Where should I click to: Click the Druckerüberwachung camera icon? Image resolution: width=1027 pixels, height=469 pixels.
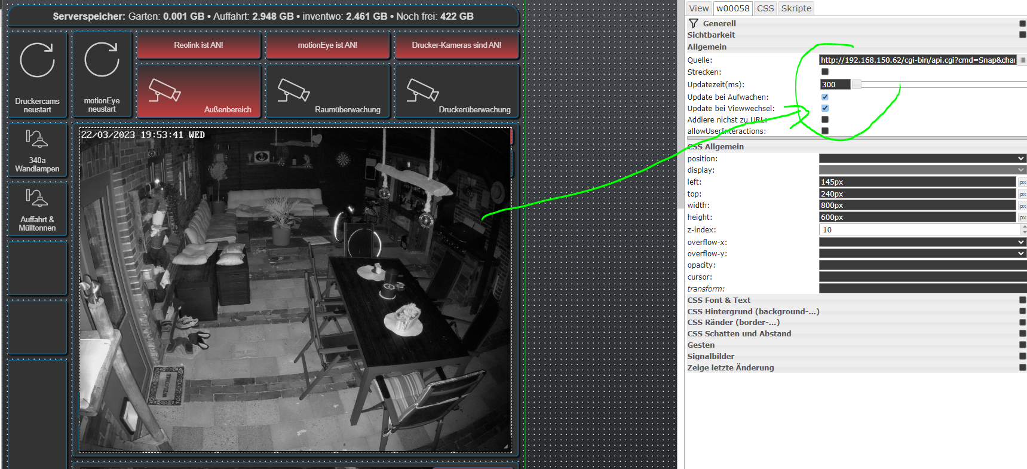click(422, 90)
